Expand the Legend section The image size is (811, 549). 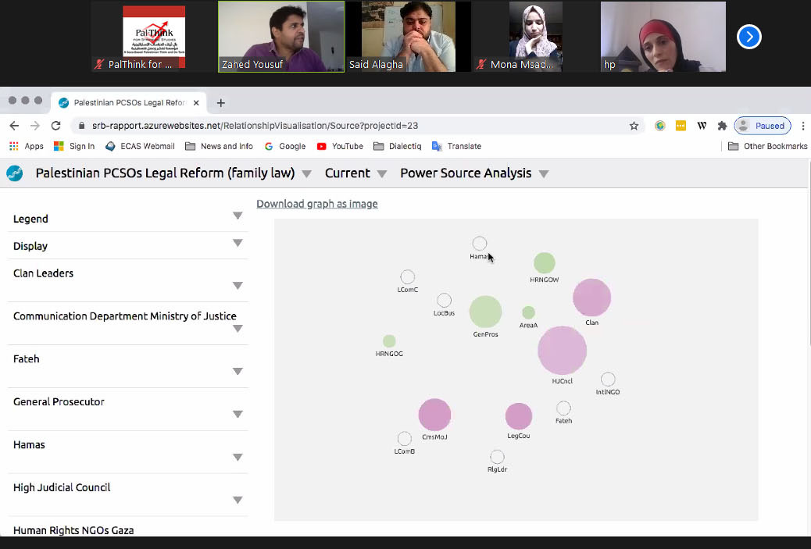pyautogui.click(x=238, y=216)
